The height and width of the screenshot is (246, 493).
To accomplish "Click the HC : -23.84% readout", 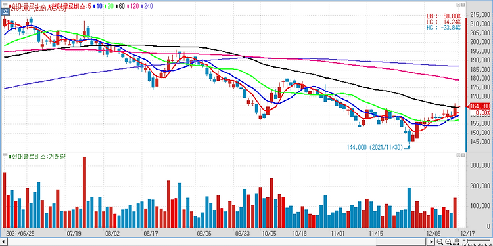I will coord(444,27).
